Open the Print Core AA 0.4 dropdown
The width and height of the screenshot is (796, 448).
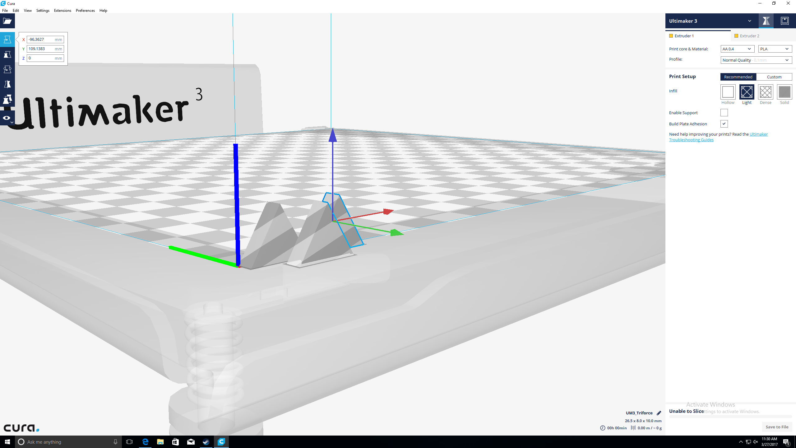737,49
